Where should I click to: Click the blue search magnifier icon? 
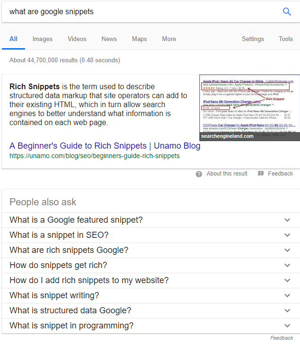[287, 11]
